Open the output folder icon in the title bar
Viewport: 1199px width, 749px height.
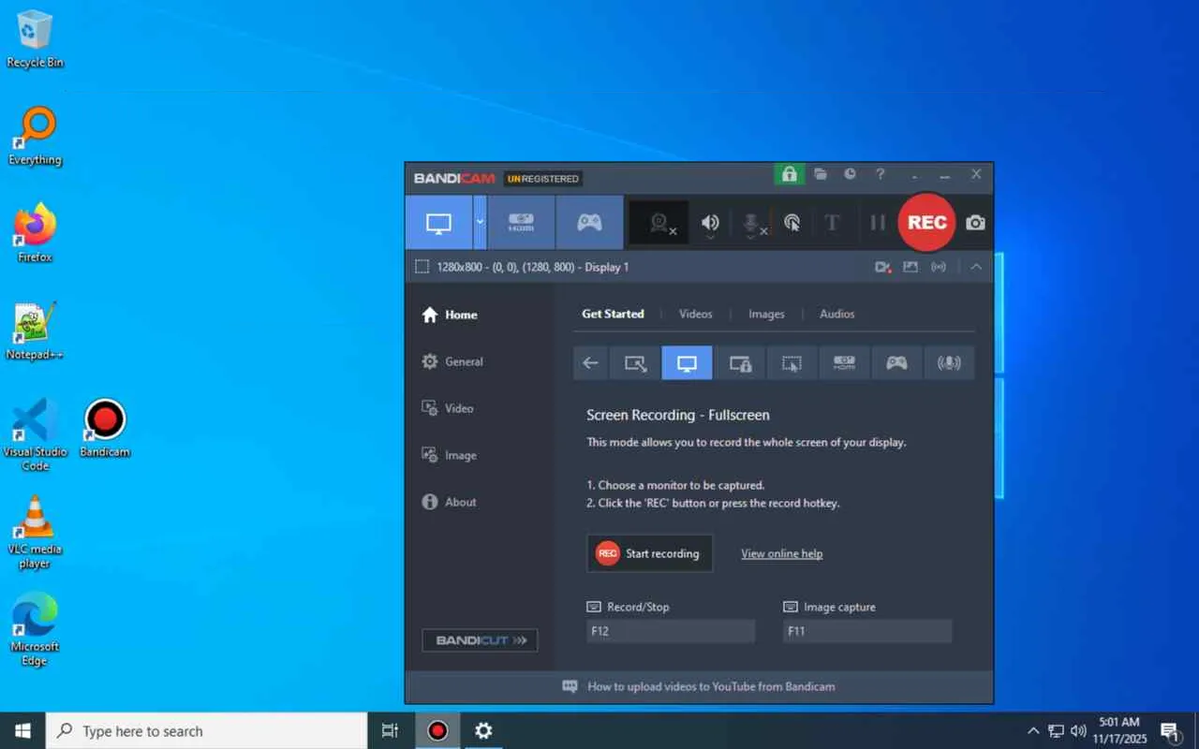click(821, 174)
